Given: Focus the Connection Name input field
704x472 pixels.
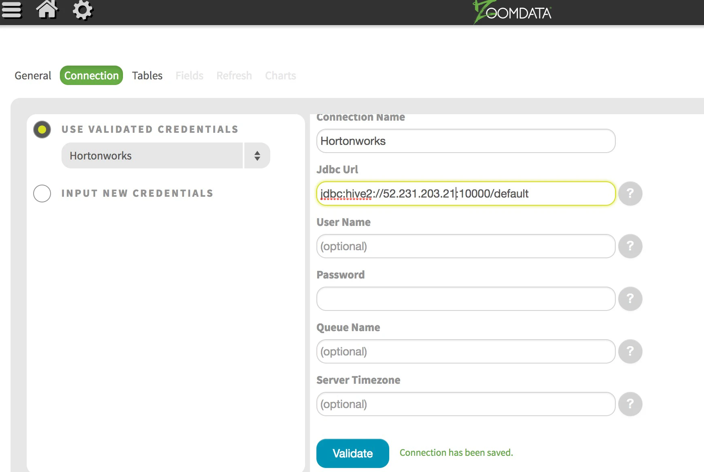Looking at the screenshot, I should pos(466,141).
